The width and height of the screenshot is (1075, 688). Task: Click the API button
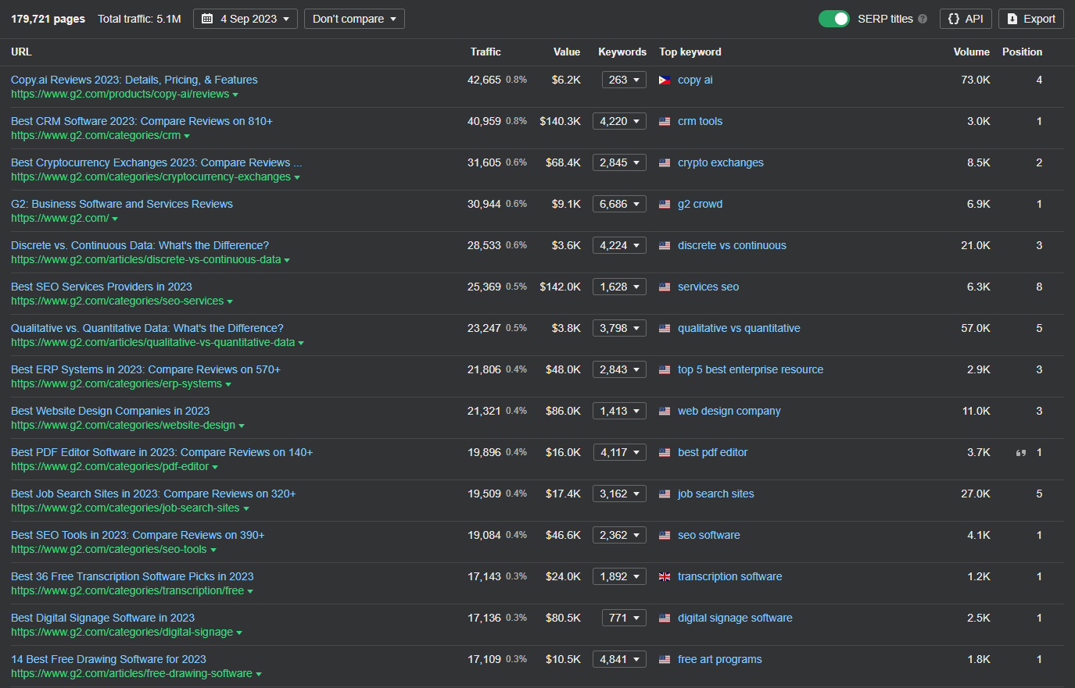pos(966,19)
